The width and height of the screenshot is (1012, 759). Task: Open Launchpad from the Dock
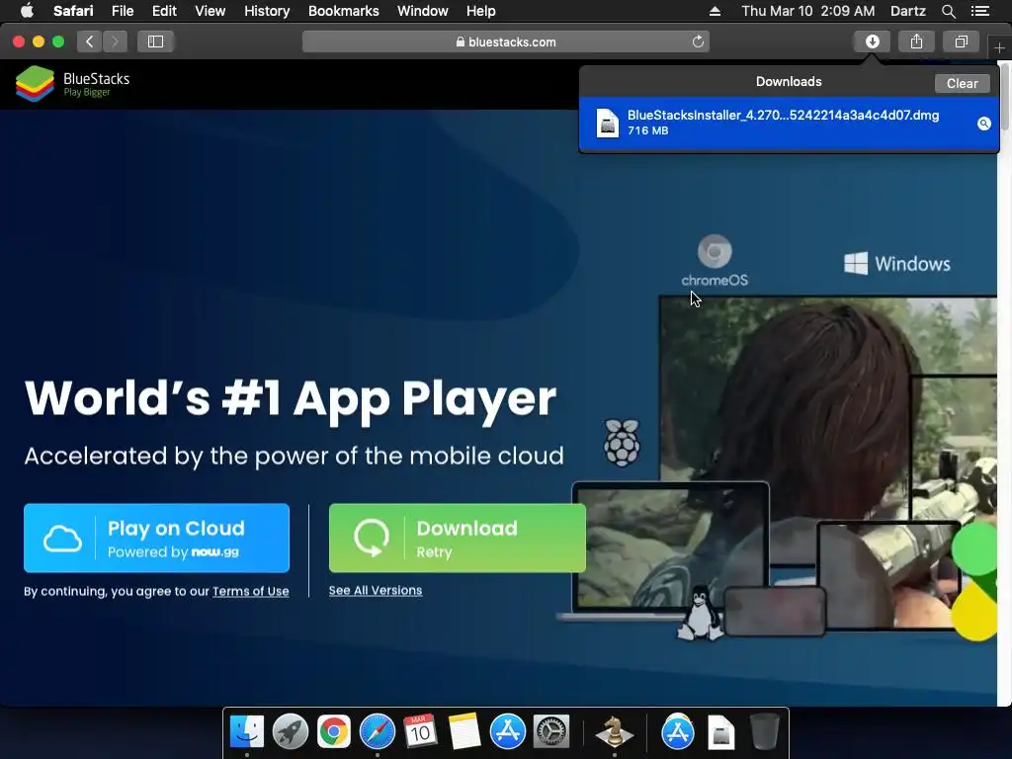point(291,732)
